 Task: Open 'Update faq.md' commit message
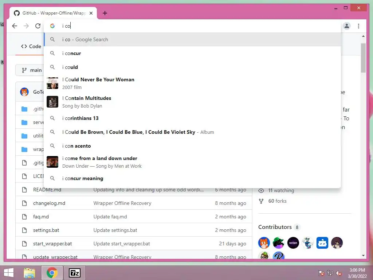pos(110,217)
